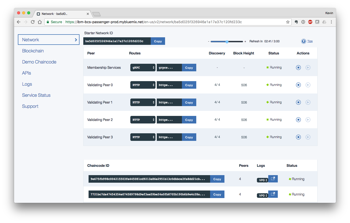Open the Support section
Viewport: 350px width, 223px height.
point(30,106)
